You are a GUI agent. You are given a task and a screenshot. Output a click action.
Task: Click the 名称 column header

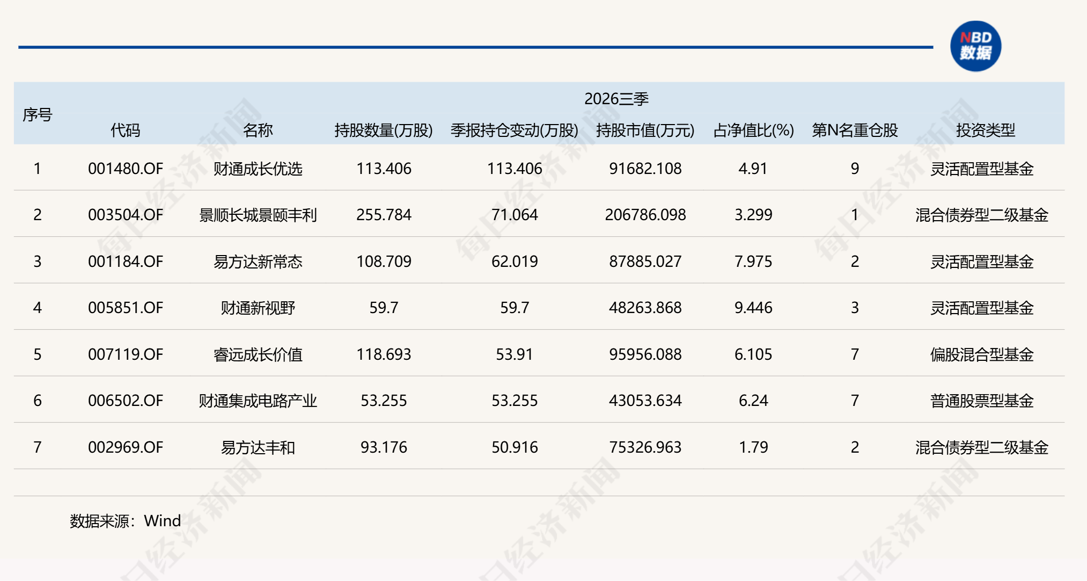click(258, 130)
